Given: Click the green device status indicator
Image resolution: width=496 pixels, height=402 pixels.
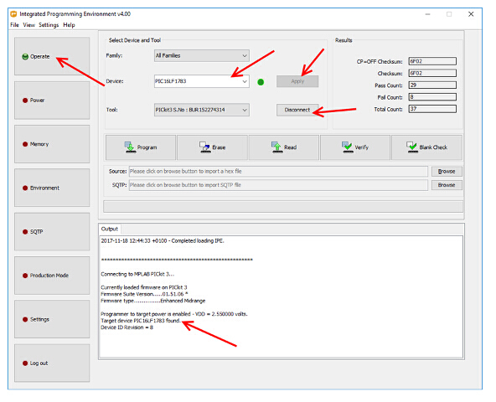Looking at the screenshot, I should coord(261,82).
